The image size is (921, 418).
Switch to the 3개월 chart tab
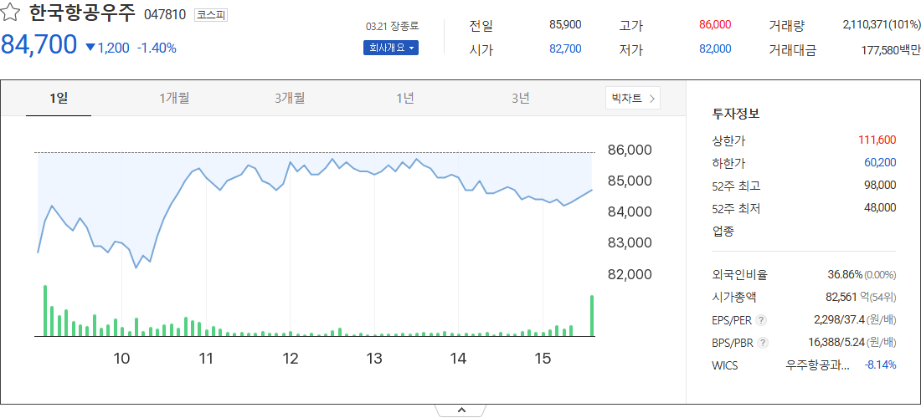pyautogui.click(x=290, y=99)
